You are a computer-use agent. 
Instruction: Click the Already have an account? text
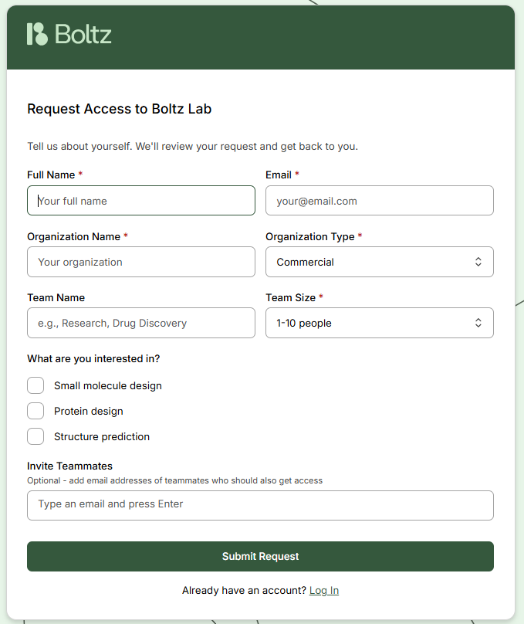point(244,590)
